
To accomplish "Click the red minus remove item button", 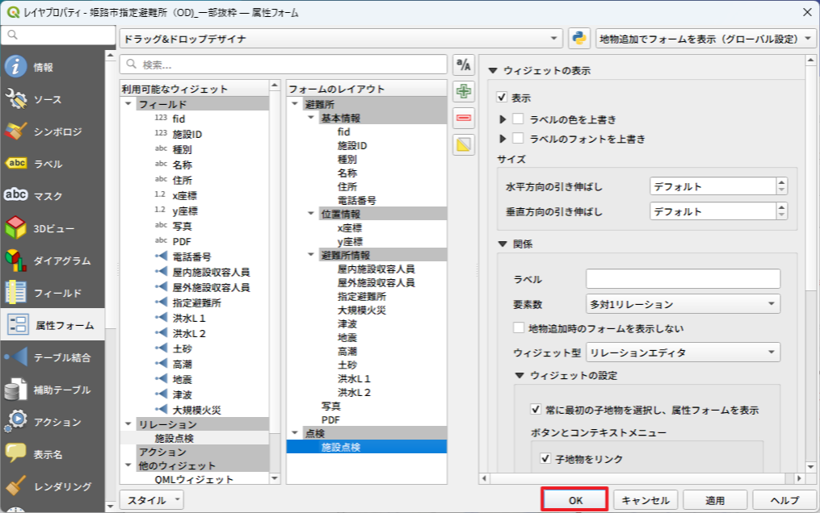I will (x=464, y=118).
